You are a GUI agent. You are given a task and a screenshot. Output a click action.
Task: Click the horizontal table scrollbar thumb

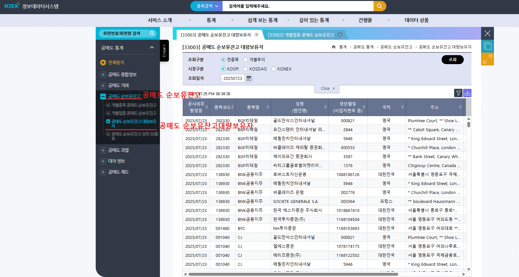[293, 274]
